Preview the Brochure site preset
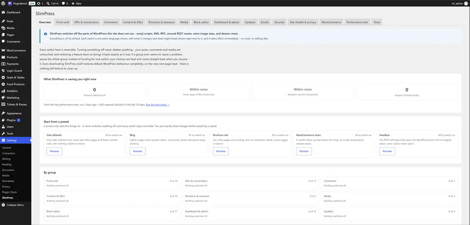 point(221,151)
